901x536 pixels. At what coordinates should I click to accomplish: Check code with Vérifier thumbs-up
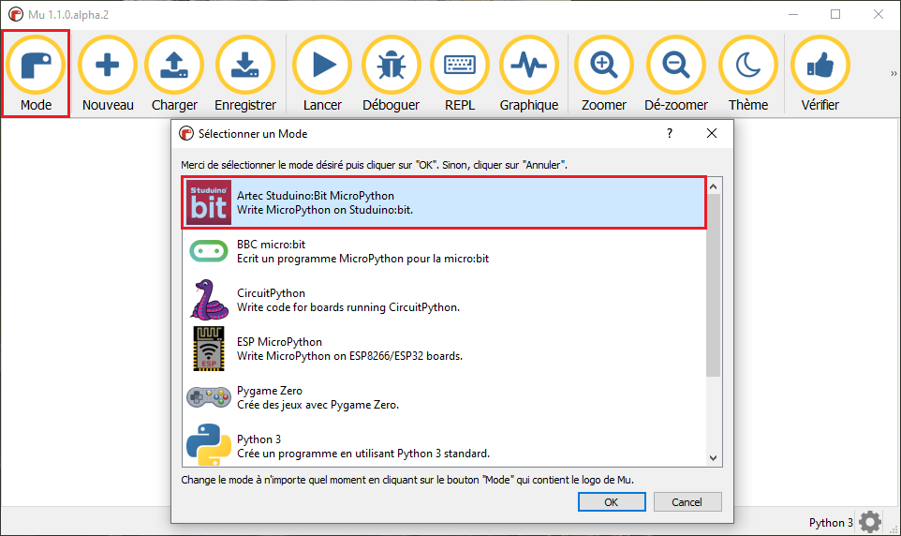(x=820, y=74)
